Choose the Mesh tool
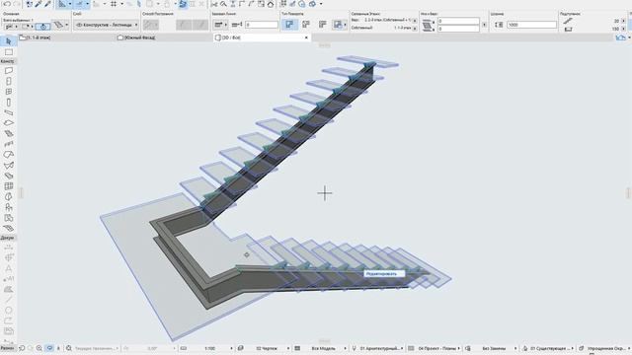Viewport: 632px width, 355px height. click(x=9, y=228)
